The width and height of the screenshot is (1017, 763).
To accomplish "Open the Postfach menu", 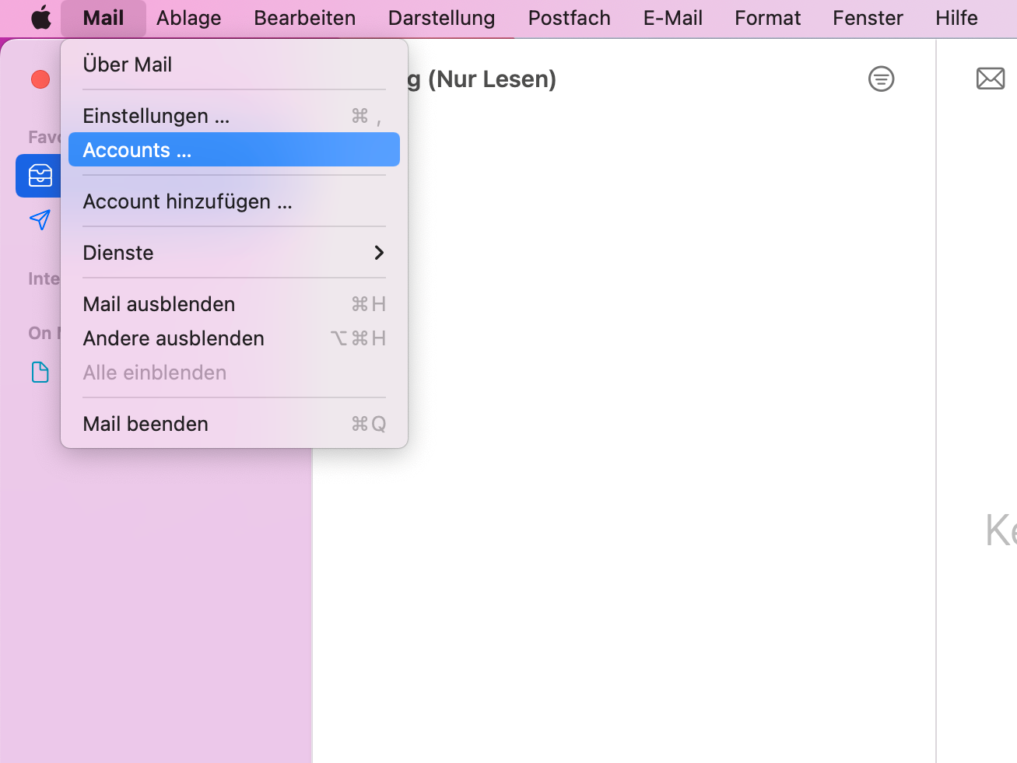I will point(570,18).
